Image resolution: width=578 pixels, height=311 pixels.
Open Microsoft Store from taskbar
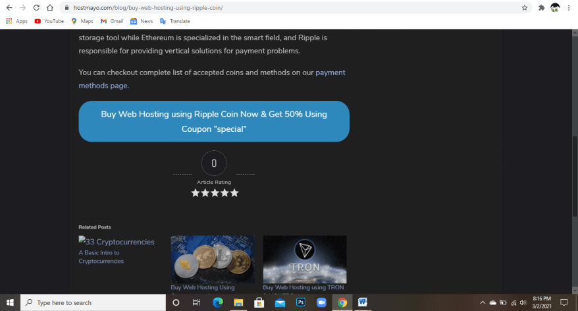tap(259, 302)
